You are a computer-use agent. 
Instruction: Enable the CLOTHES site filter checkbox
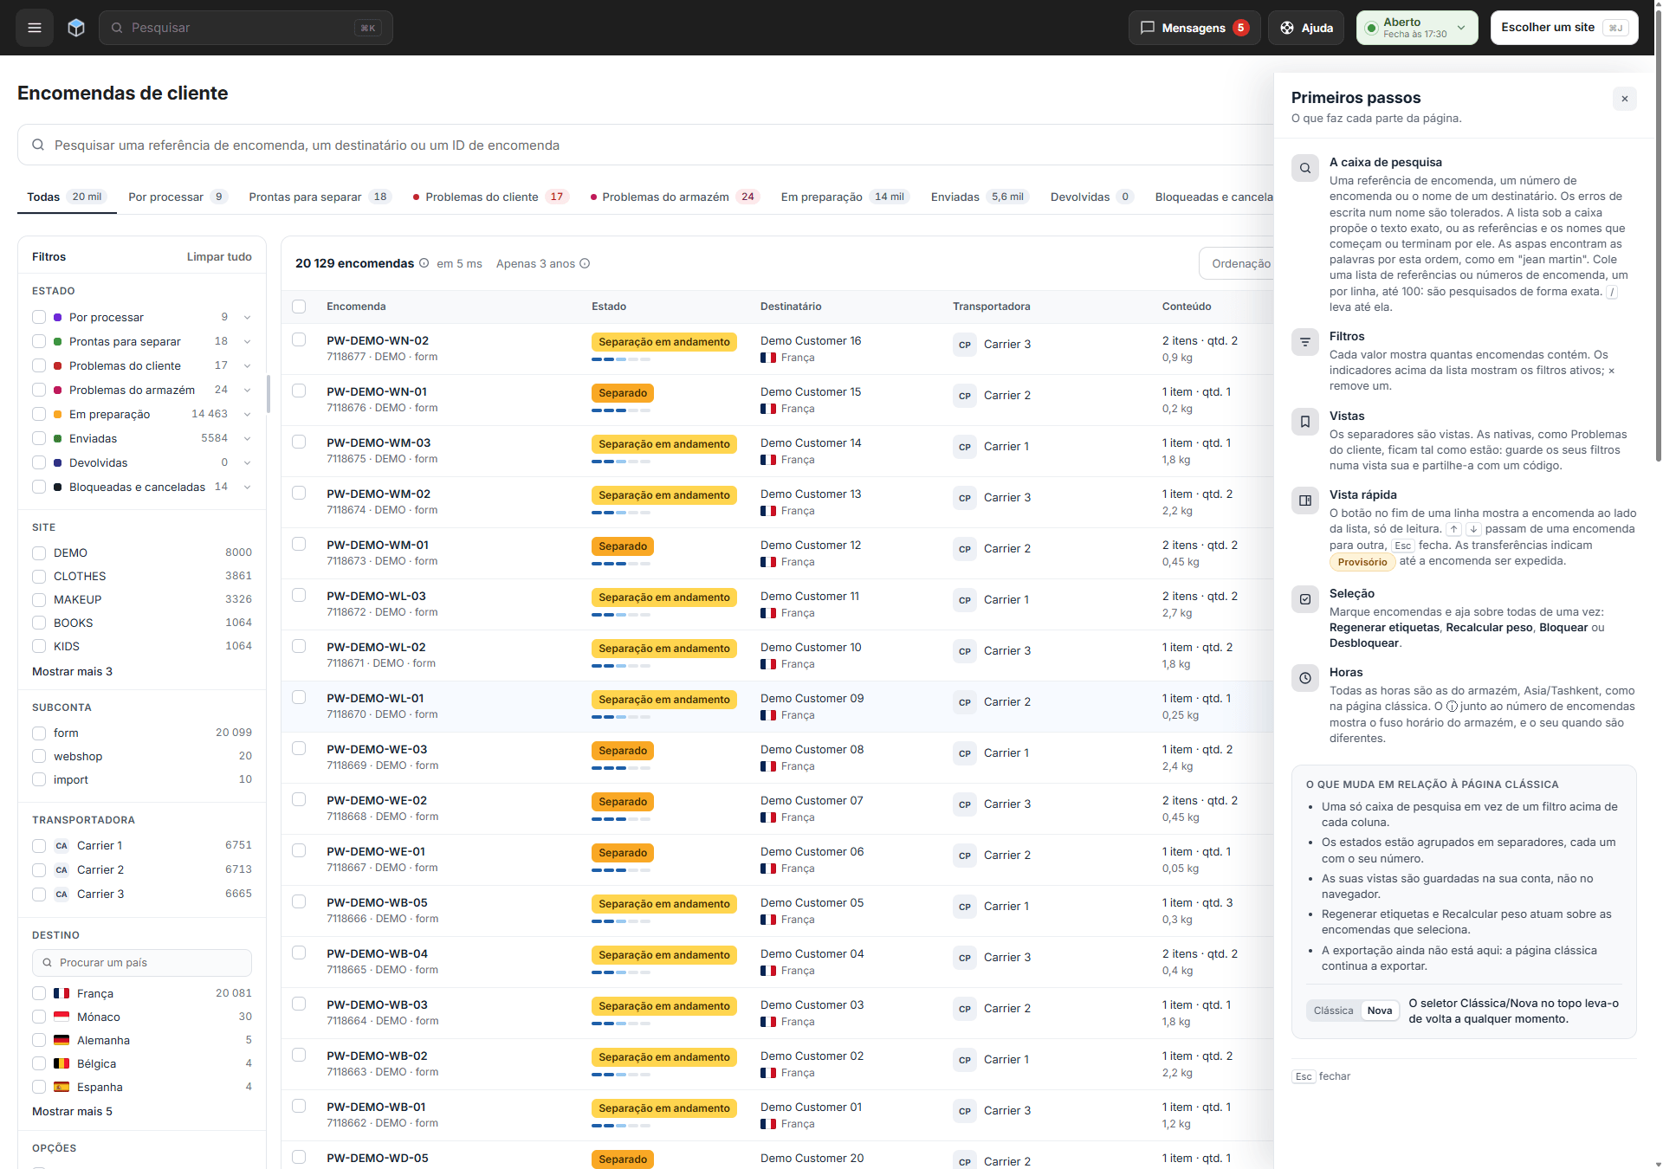[39, 577]
